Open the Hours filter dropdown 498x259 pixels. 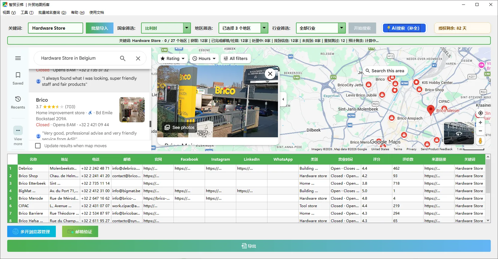(204, 58)
